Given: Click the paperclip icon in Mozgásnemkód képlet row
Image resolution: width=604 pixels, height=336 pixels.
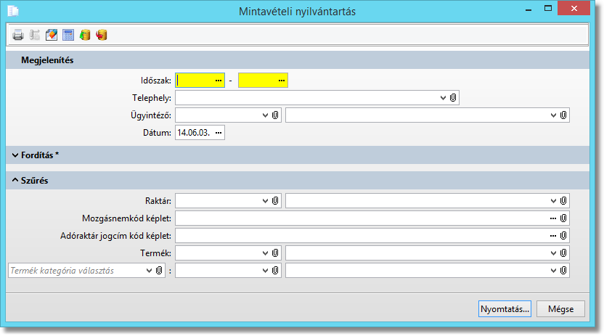Looking at the screenshot, I should pyautogui.click(x=563, y=218).
